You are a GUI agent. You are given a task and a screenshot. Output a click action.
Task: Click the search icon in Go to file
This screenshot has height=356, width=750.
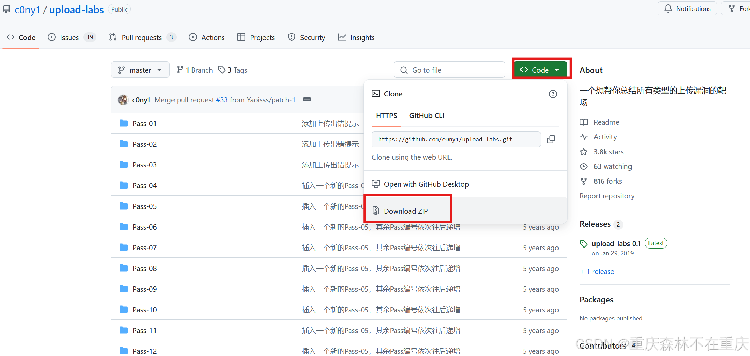coord(404,70)
